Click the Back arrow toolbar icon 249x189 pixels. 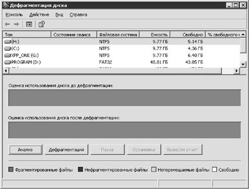pyautogui.click(x=7, y=24)
